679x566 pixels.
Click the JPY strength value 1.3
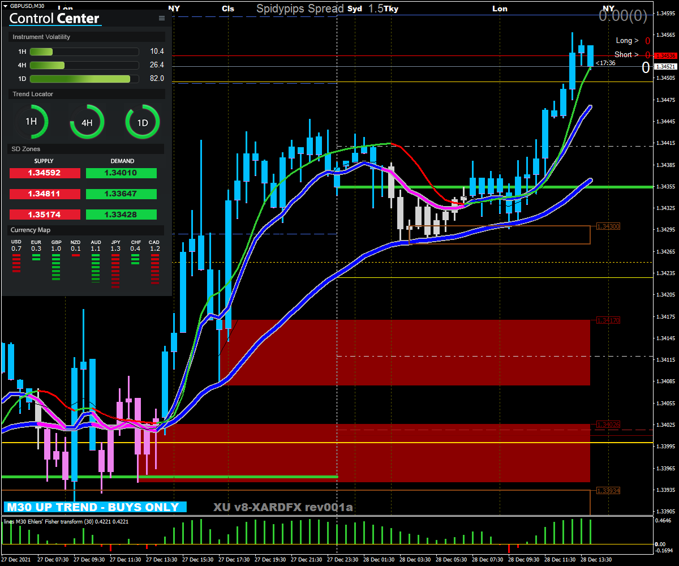click(x=115, y=248)
